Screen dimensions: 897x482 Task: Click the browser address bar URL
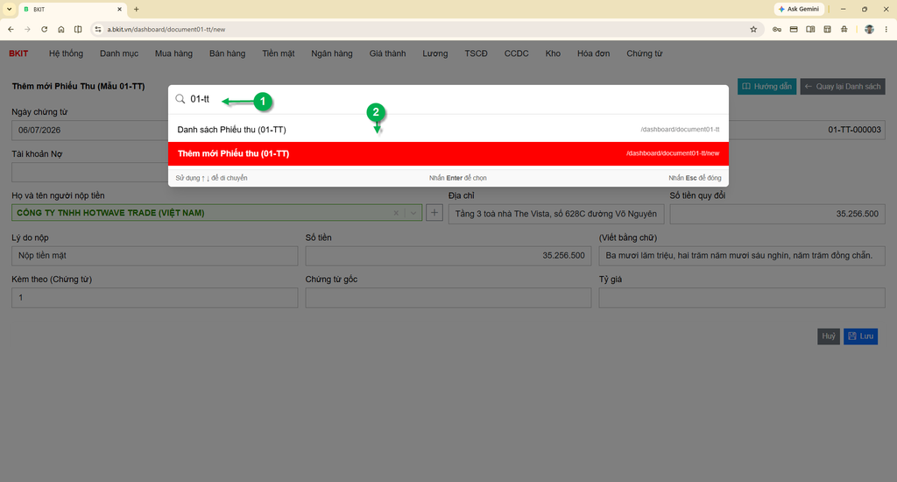click(x=166, y=29)
